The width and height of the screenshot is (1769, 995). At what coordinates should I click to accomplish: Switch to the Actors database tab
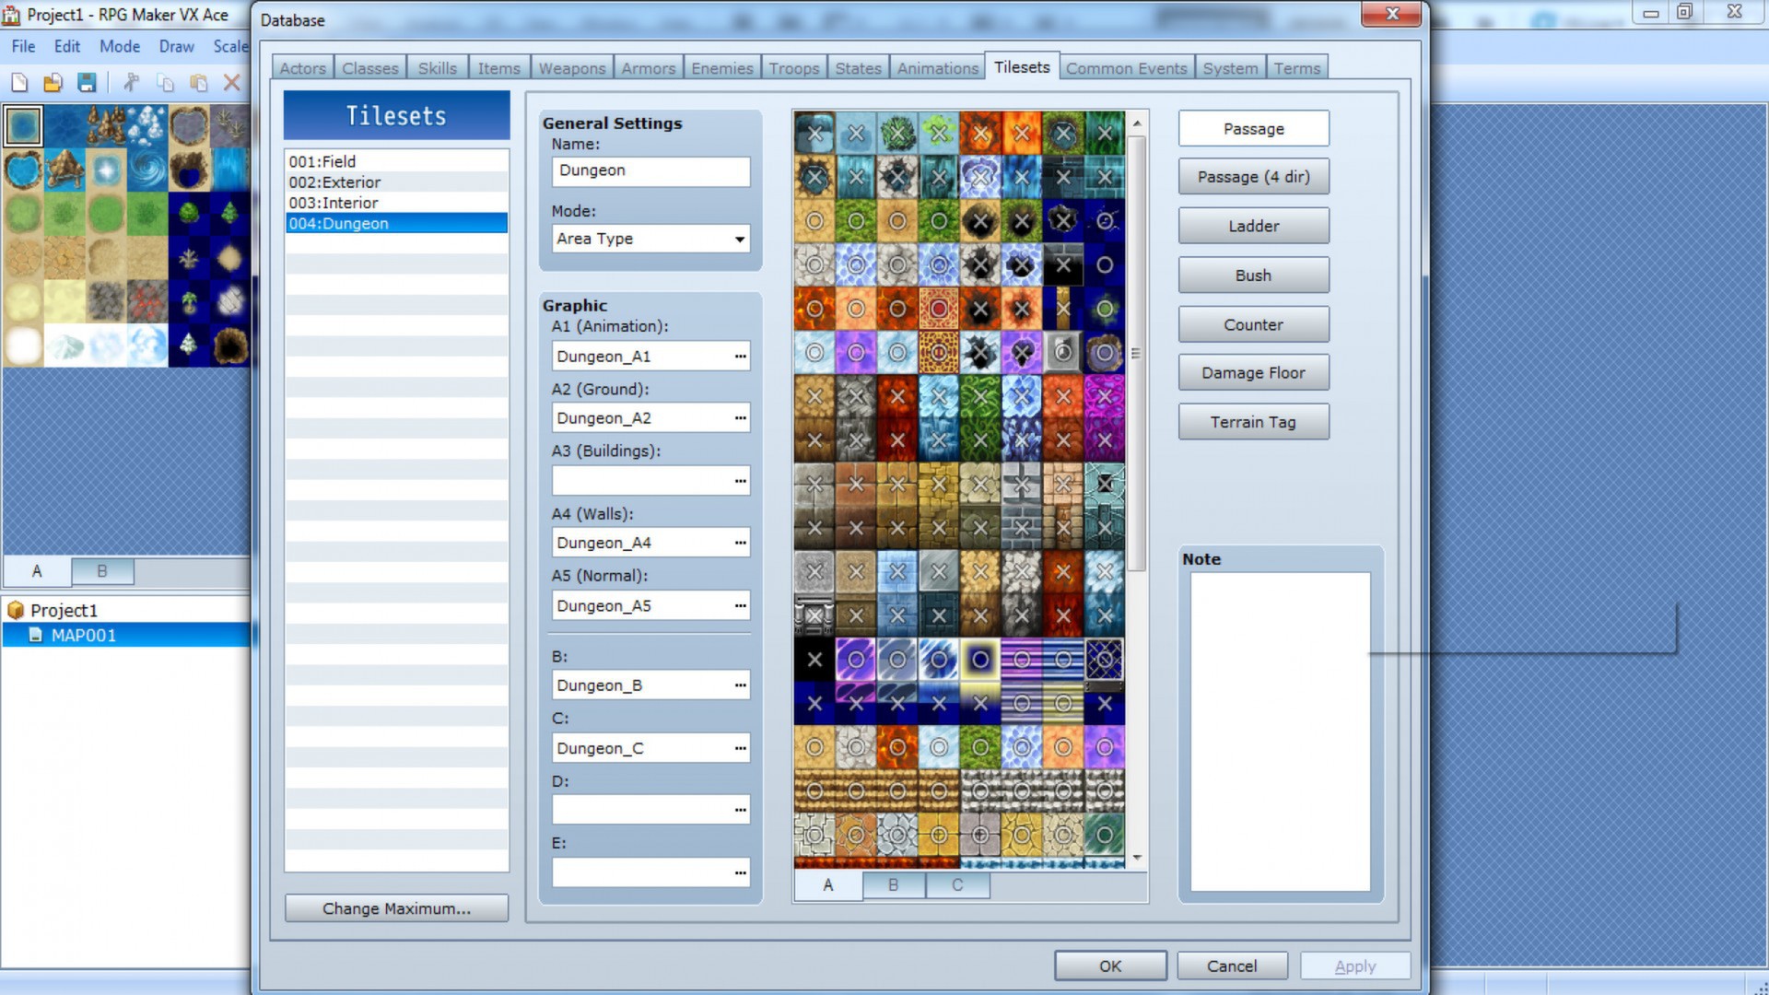coord(302,67)
